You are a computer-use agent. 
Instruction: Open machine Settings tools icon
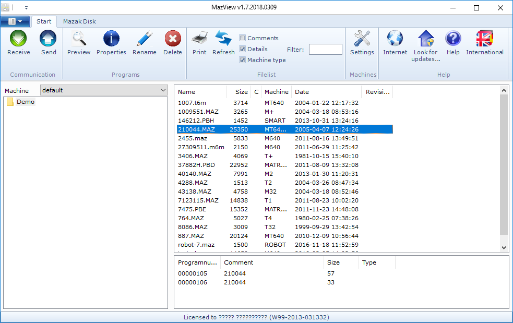coord(362,38)
